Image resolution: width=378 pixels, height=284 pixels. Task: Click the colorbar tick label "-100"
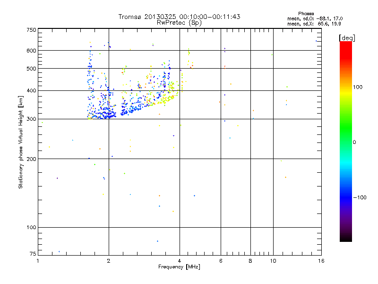click(x=360, y=197)
